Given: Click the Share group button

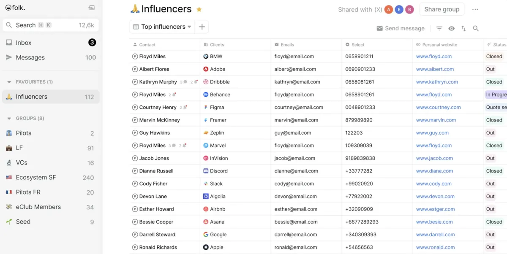Looking at the screenshot, I should 442,9.
